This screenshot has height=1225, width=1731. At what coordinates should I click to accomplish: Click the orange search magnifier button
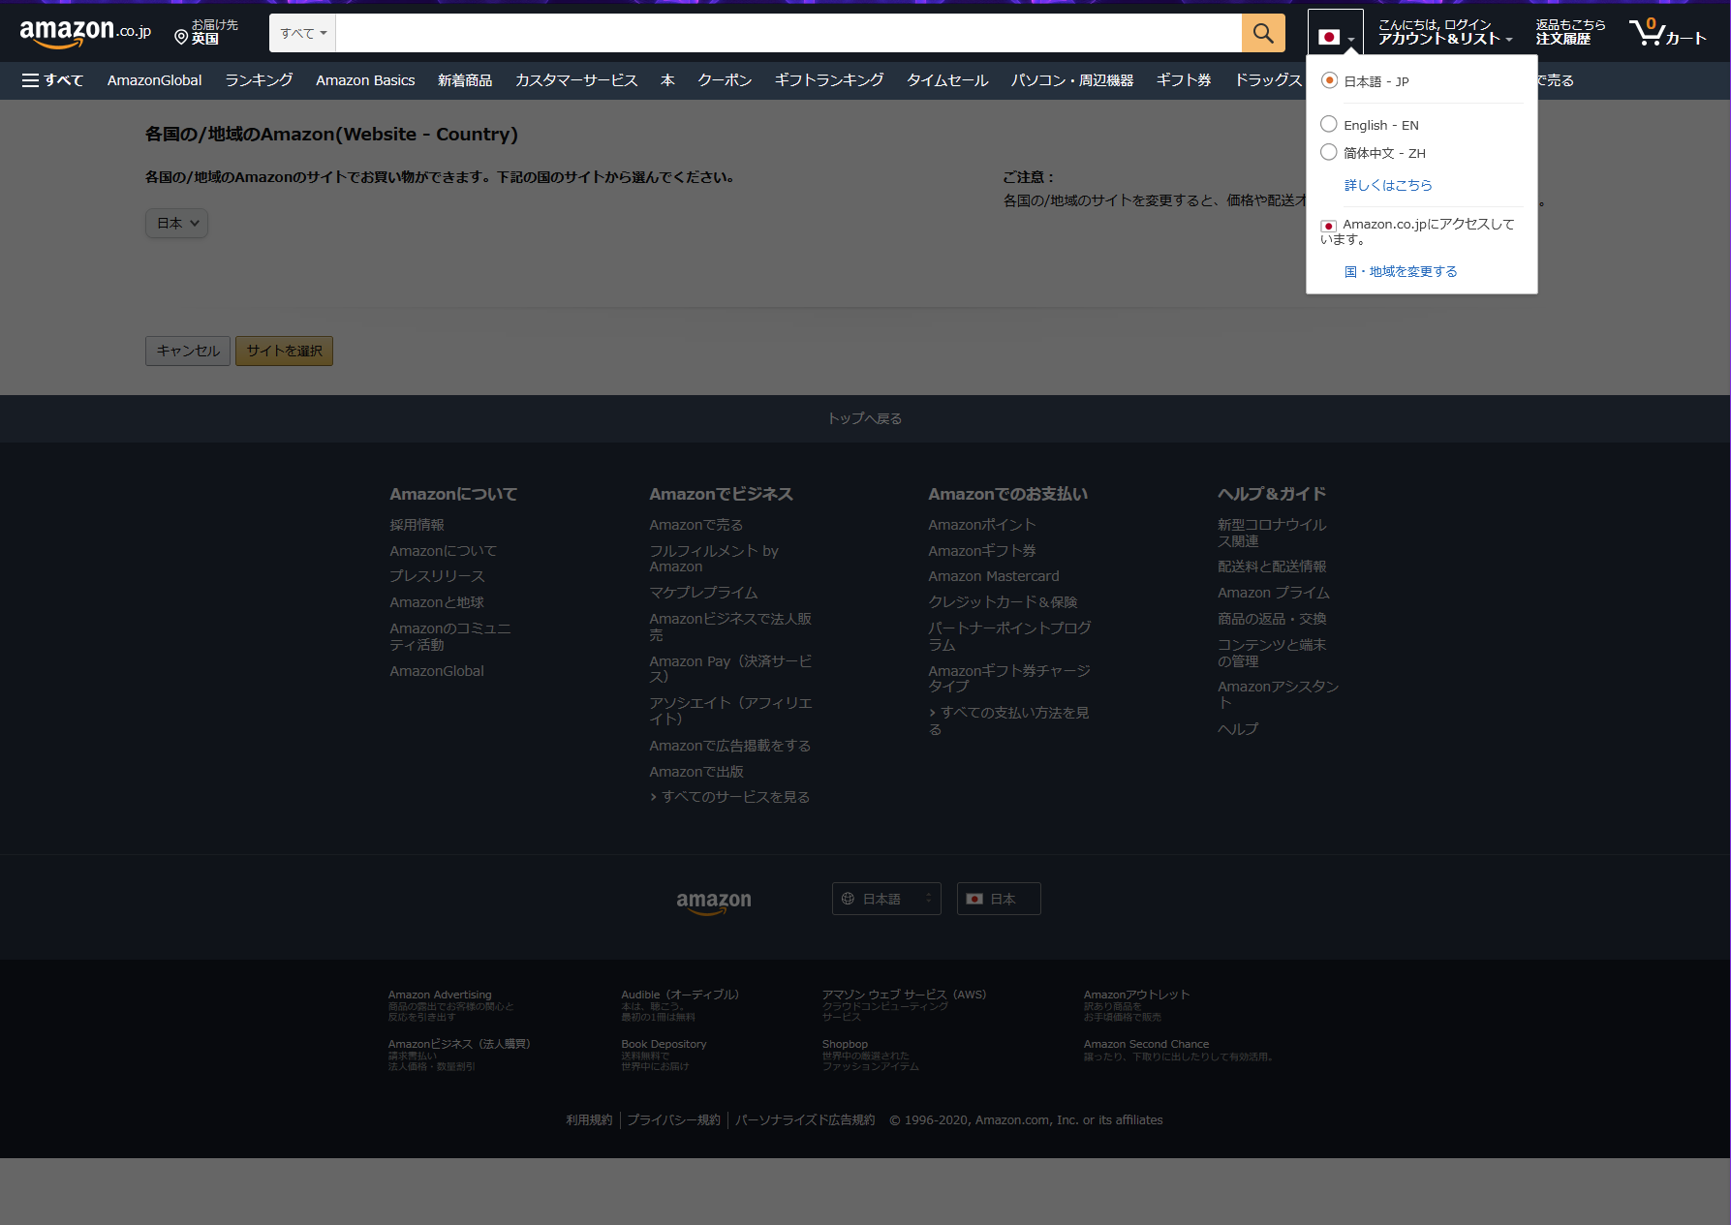click(x=1263, y=33)
